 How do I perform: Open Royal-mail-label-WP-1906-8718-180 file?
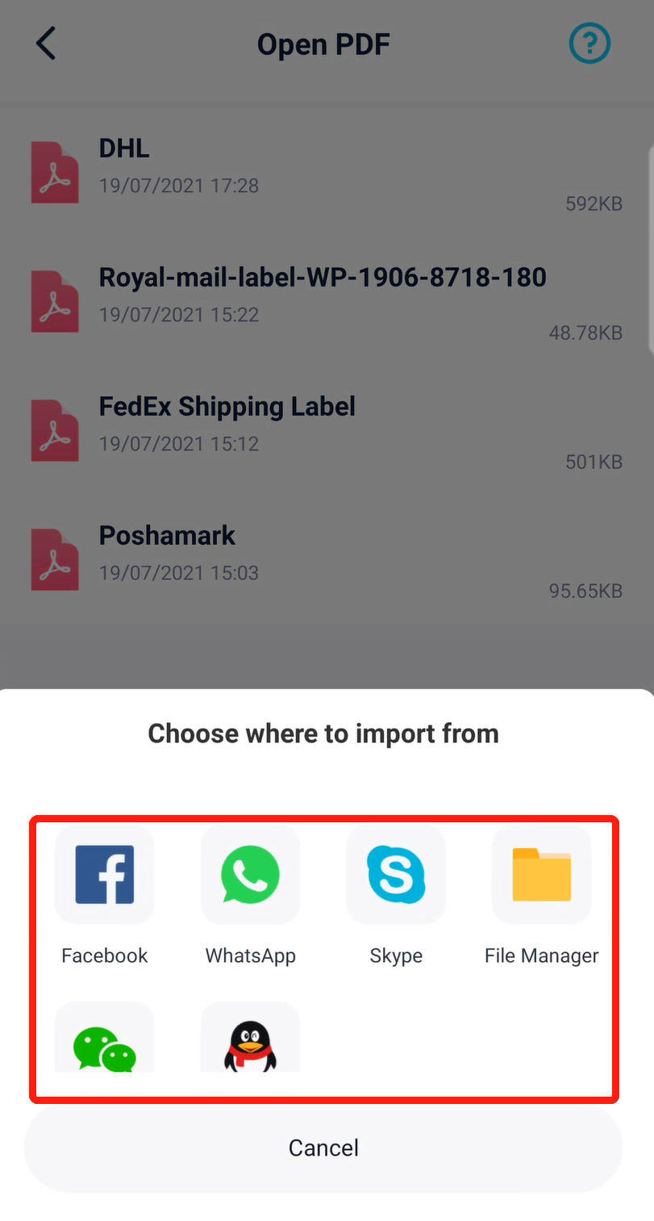[325, 301]
